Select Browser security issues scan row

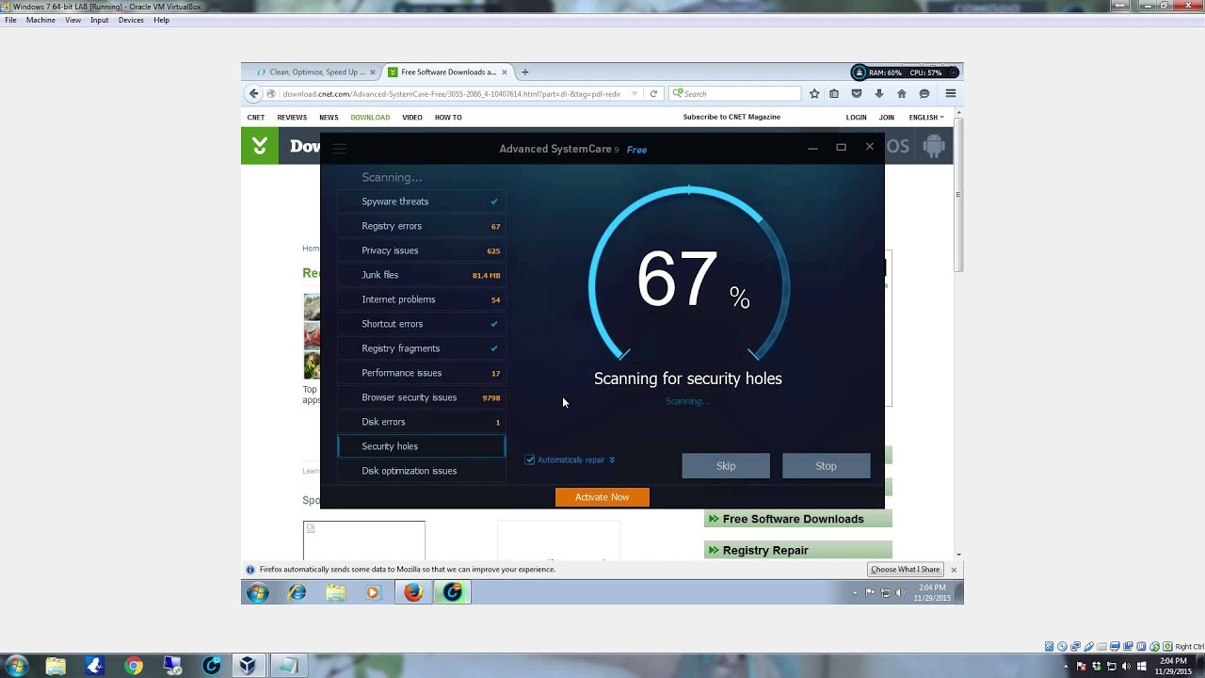(x=422, y=397)
